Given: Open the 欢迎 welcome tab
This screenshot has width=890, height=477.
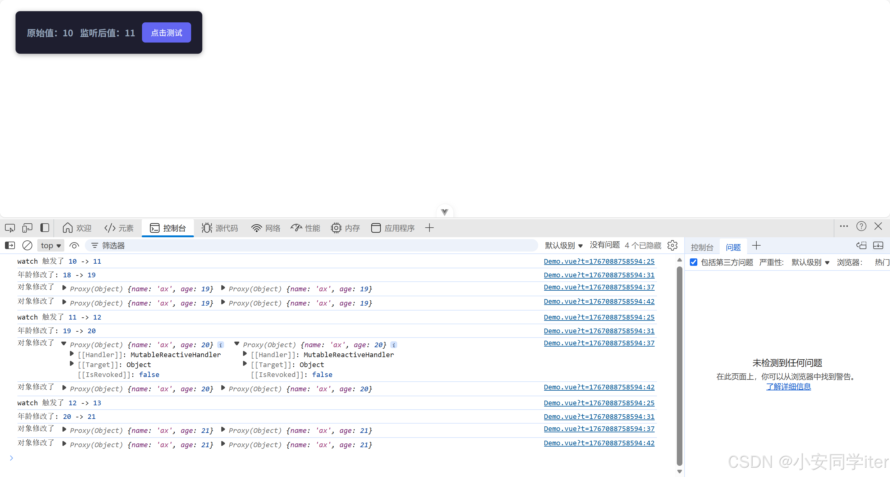Looking at the screenshot, I should click(77, 228).
